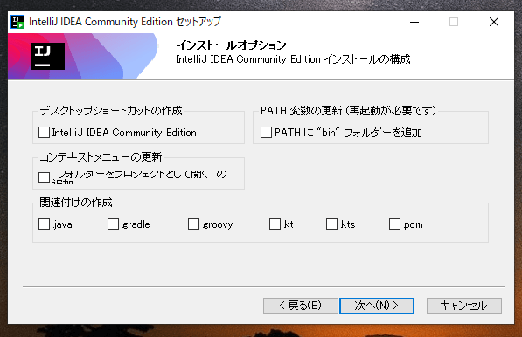This screenshot has height=337, width=522.
Task: Select the .kt association checkbox
Action: [x=275, y=224]
